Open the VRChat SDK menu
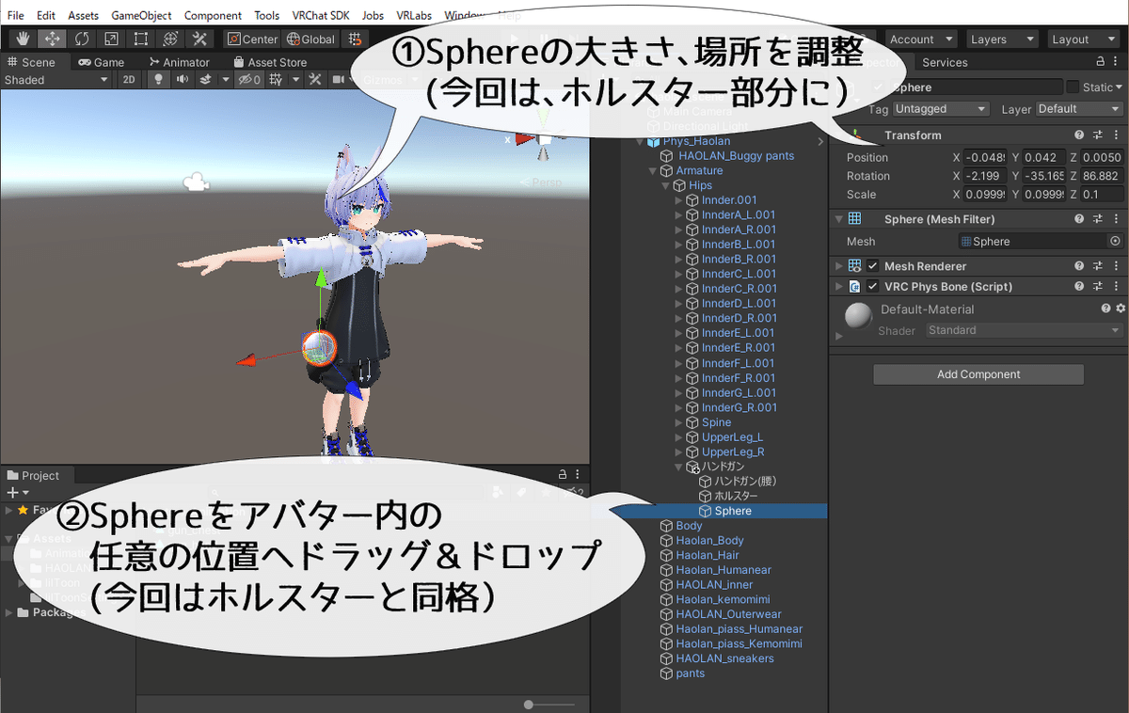The height and width of the screenshot is (713, 1129). 321,16
